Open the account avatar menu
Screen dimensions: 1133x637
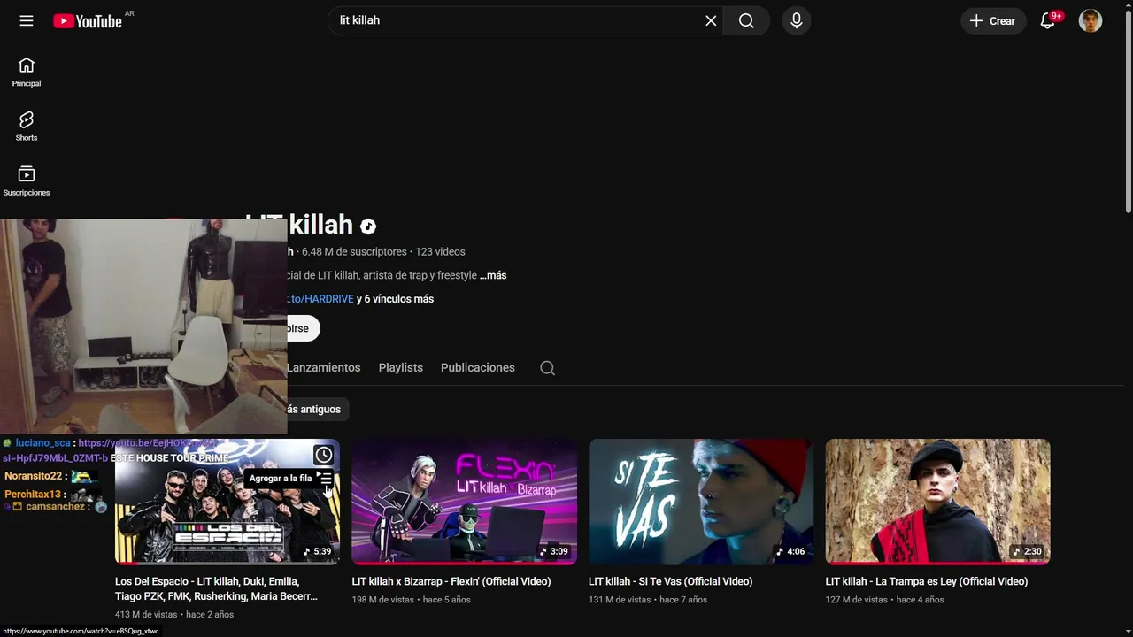(1091, 20)
